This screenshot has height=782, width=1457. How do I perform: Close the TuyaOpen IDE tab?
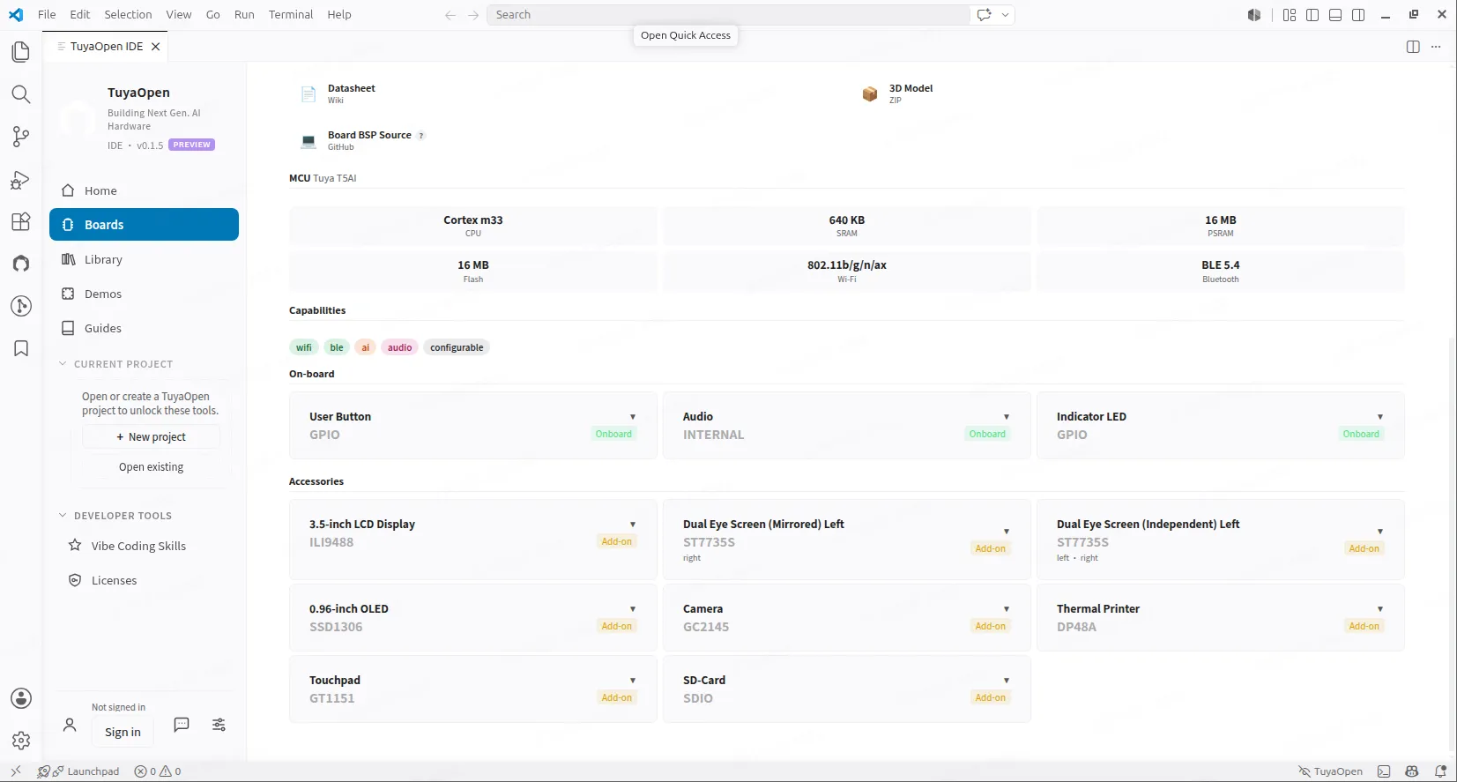tap(156, 47)
